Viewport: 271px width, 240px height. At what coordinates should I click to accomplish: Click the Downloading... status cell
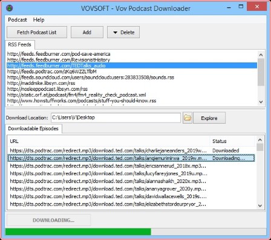229,158
